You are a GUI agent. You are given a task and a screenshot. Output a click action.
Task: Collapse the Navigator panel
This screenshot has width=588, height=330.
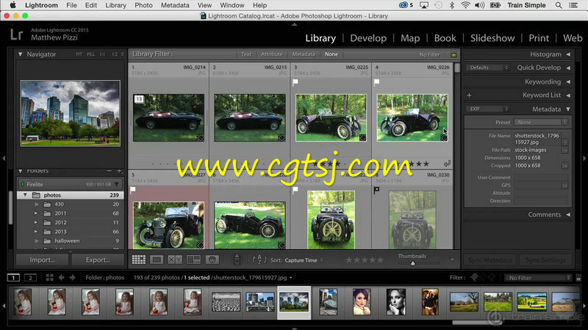[21, 54]
